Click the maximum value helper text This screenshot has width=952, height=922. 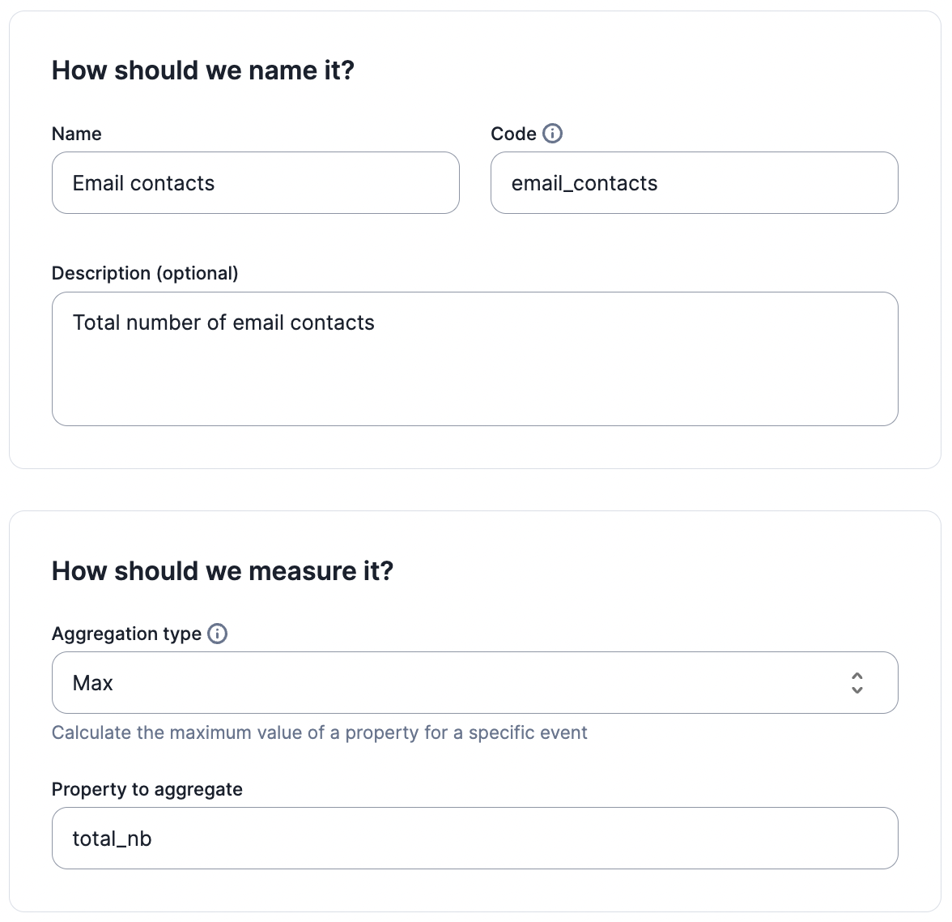point(319,733)
